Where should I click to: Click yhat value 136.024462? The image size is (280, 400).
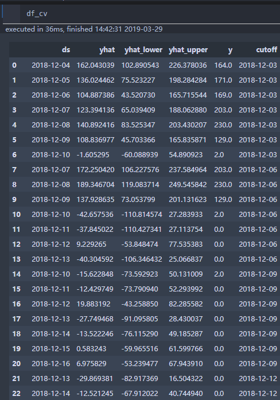point(95,80)
